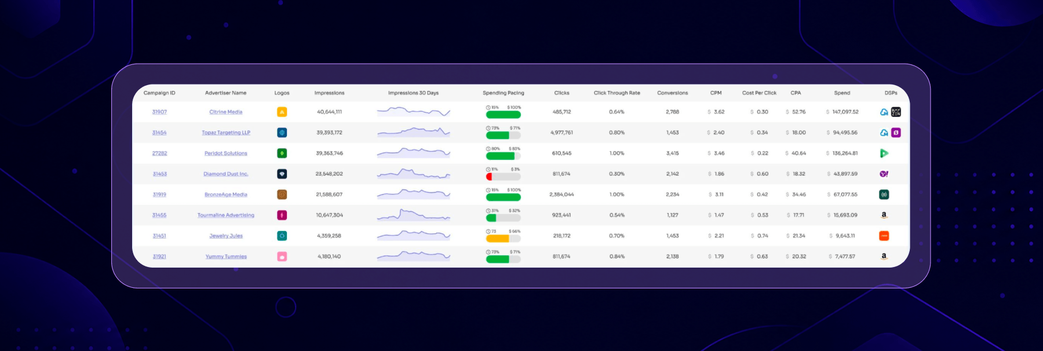The height and width of the screenshot is (351, 1043).
Task: Click the Peridot Solutions spending pacing bar
Action: 503,156
